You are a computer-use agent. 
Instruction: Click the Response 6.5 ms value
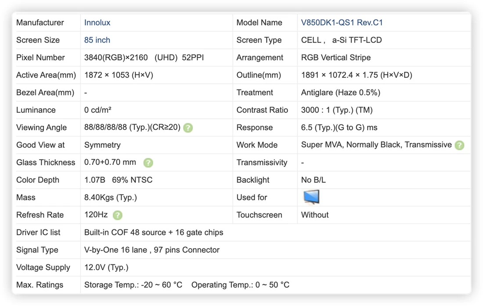[339, 127]
